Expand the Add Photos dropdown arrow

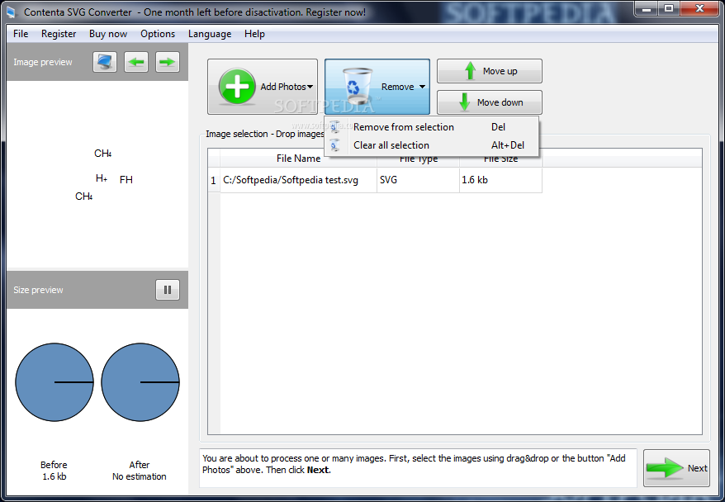pyautogui.click(x=310, y=87)
